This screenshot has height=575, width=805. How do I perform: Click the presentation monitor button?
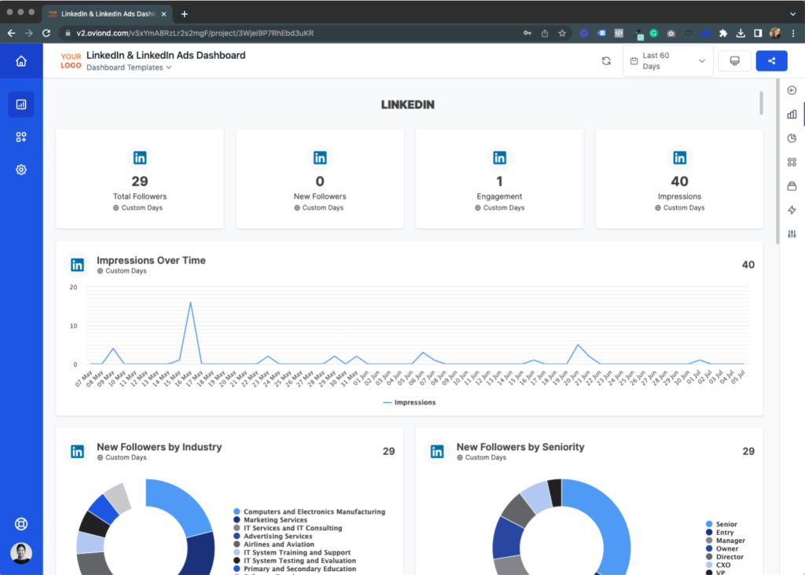(735, 61)
